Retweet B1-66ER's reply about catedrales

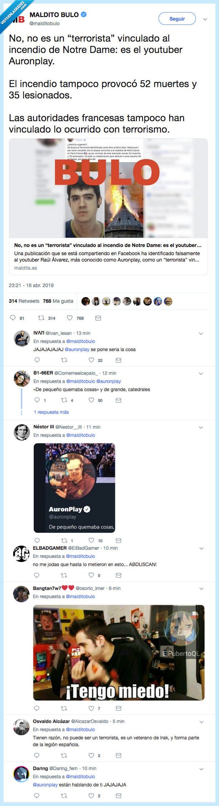click(64, 400)
